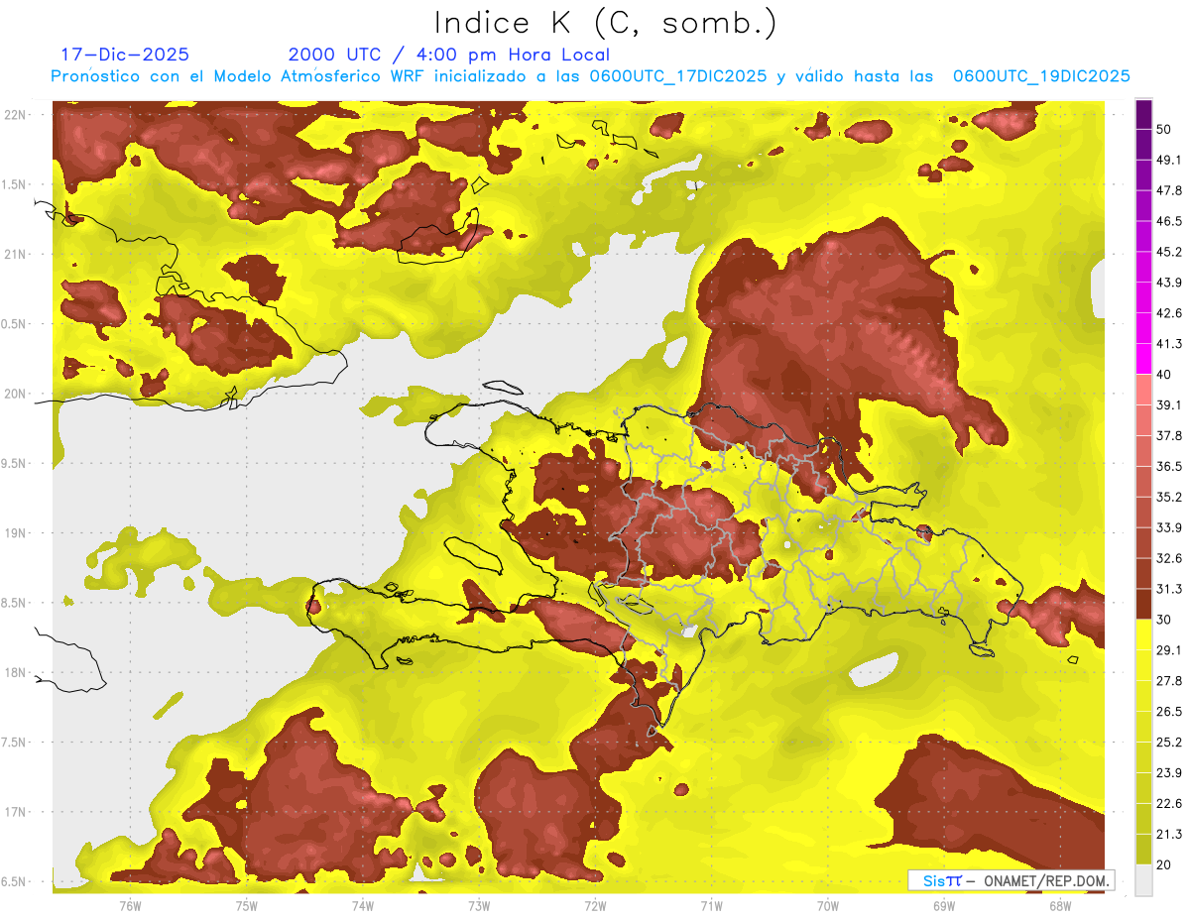Screen dimensions: 1190x919
Task: Click the colorbar value "37.8"
Action: [1169, 435]
